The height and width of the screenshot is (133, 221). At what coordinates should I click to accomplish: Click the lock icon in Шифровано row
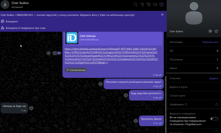(x=217, y=105)
